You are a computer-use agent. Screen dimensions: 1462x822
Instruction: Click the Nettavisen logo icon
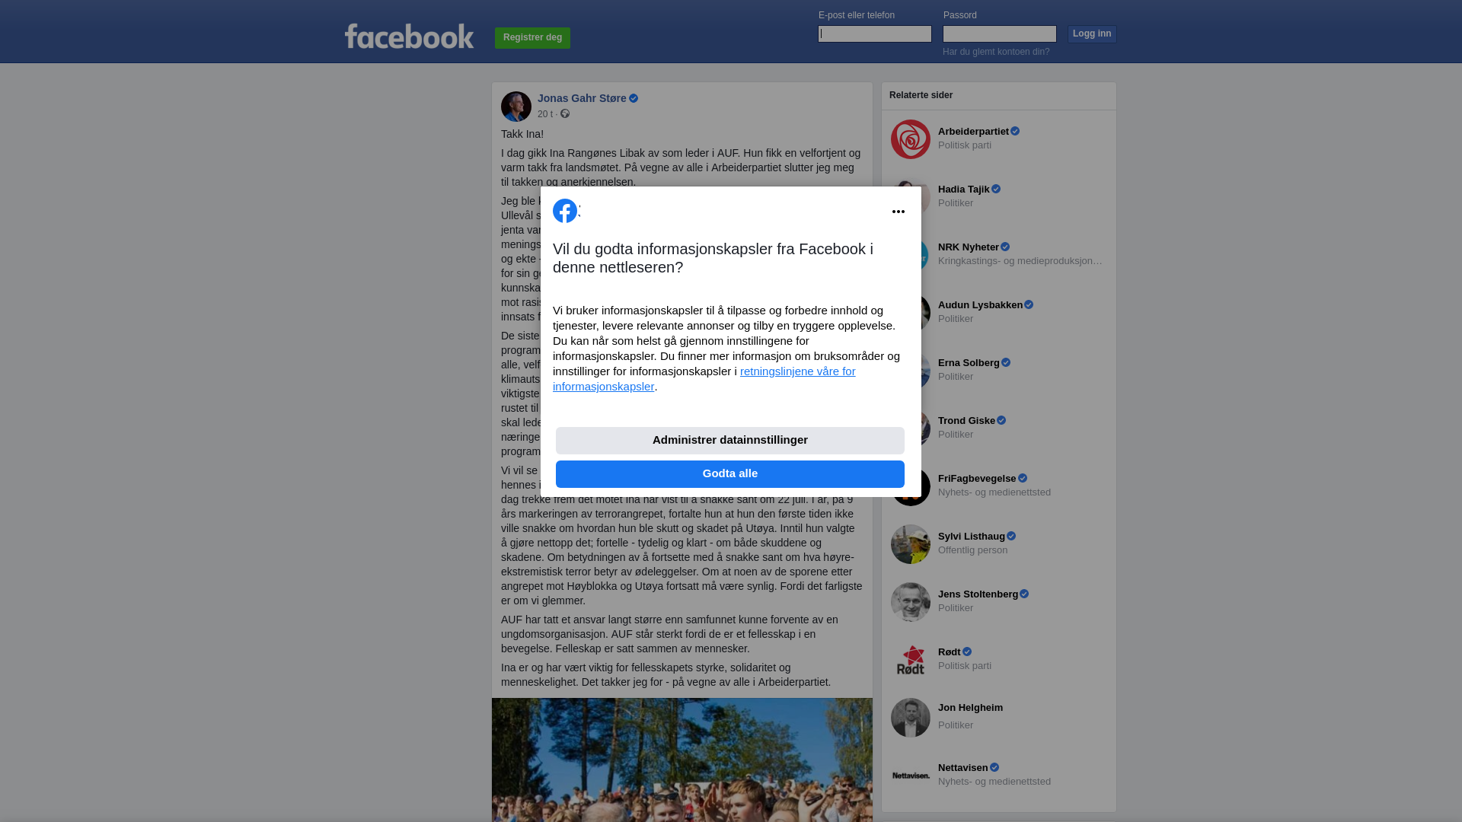(x=911, y=776)
